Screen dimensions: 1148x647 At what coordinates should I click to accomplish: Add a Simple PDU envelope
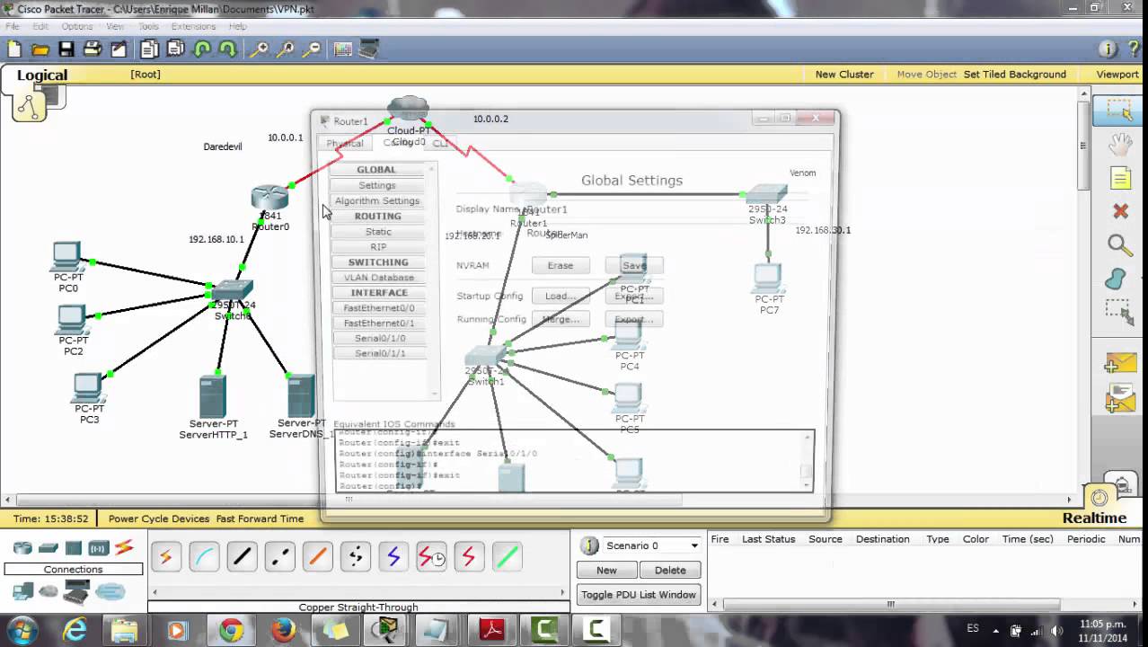pos(1119,361)
